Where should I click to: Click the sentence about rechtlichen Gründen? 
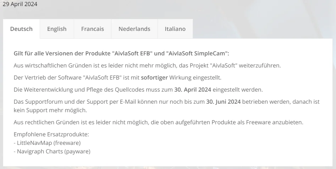pyautogui.click(x=159, y=122)
